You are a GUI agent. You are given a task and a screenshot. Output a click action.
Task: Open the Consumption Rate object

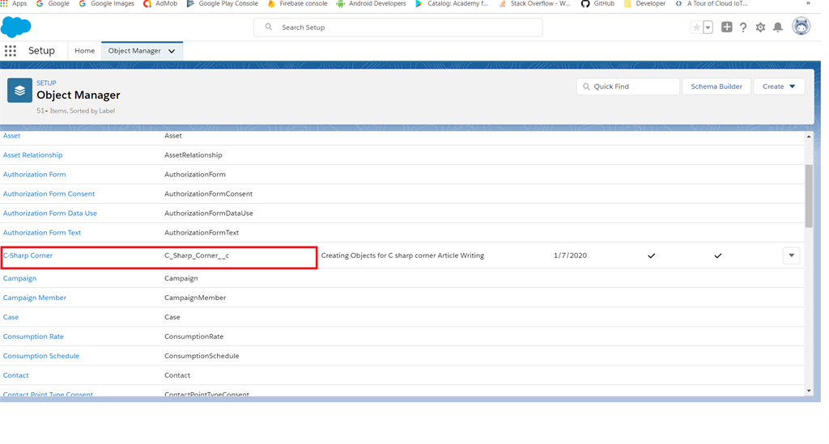(33, 336)
